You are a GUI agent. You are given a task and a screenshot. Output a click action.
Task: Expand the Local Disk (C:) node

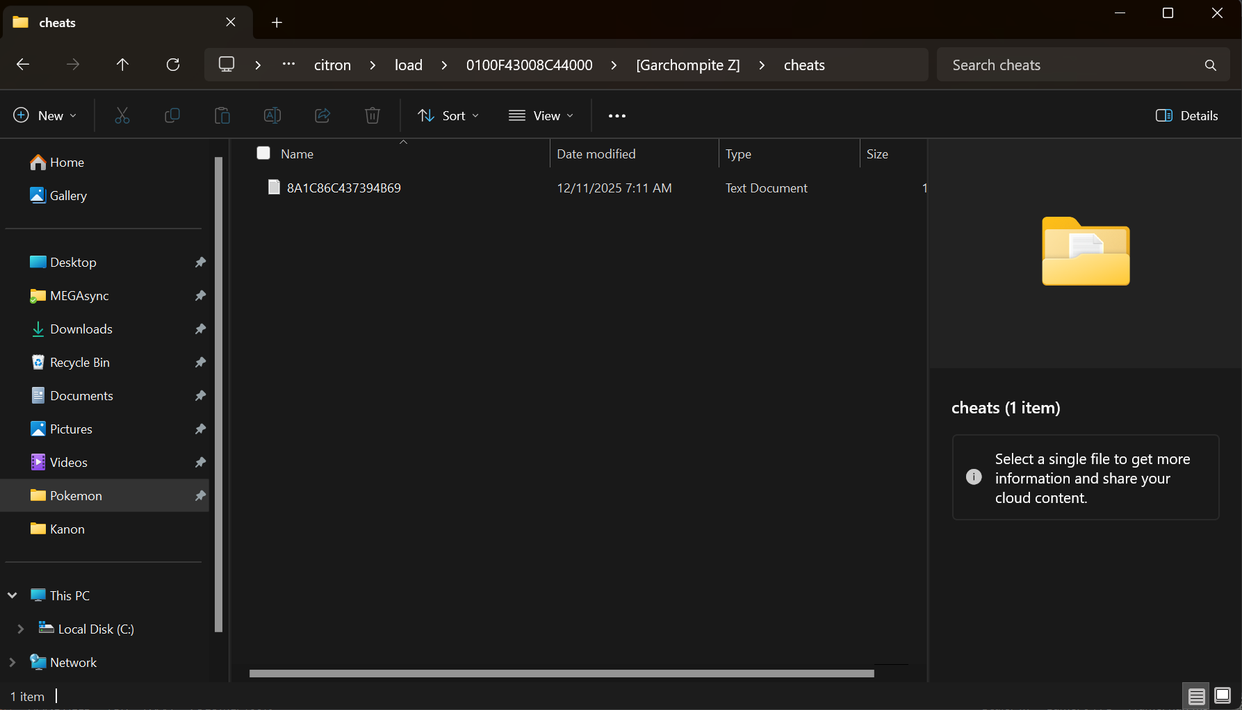click(x=21, y=629)
